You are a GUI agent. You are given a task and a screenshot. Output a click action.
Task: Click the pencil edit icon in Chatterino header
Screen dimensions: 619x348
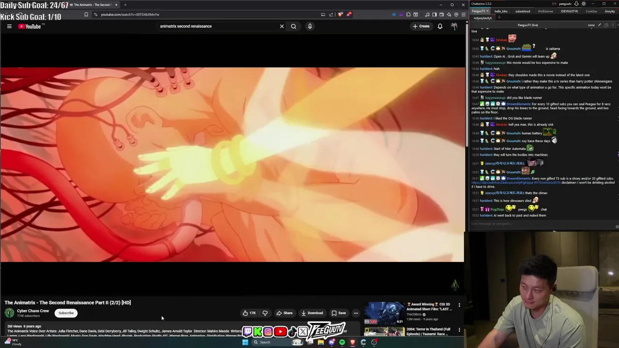pyautogui.click(x=599, y=25)
